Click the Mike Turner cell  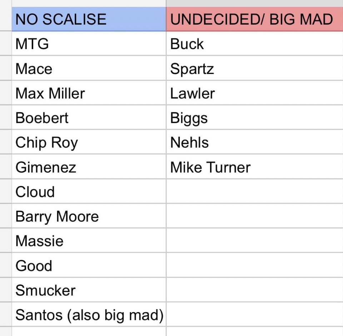click(x=254, y=167)
